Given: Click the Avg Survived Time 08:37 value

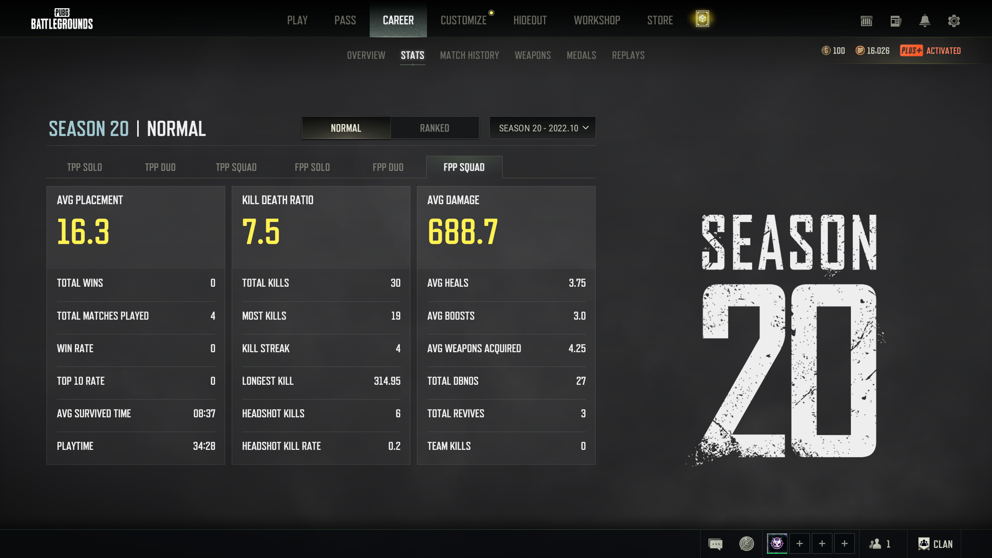Looking at the screenshot, I should 204,413.
